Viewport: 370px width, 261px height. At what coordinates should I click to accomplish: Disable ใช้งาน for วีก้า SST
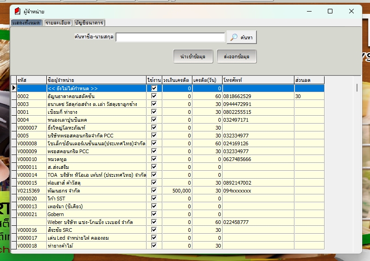(154, 198)
